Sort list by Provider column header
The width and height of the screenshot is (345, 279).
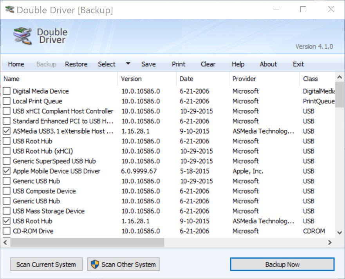(264, 79)
